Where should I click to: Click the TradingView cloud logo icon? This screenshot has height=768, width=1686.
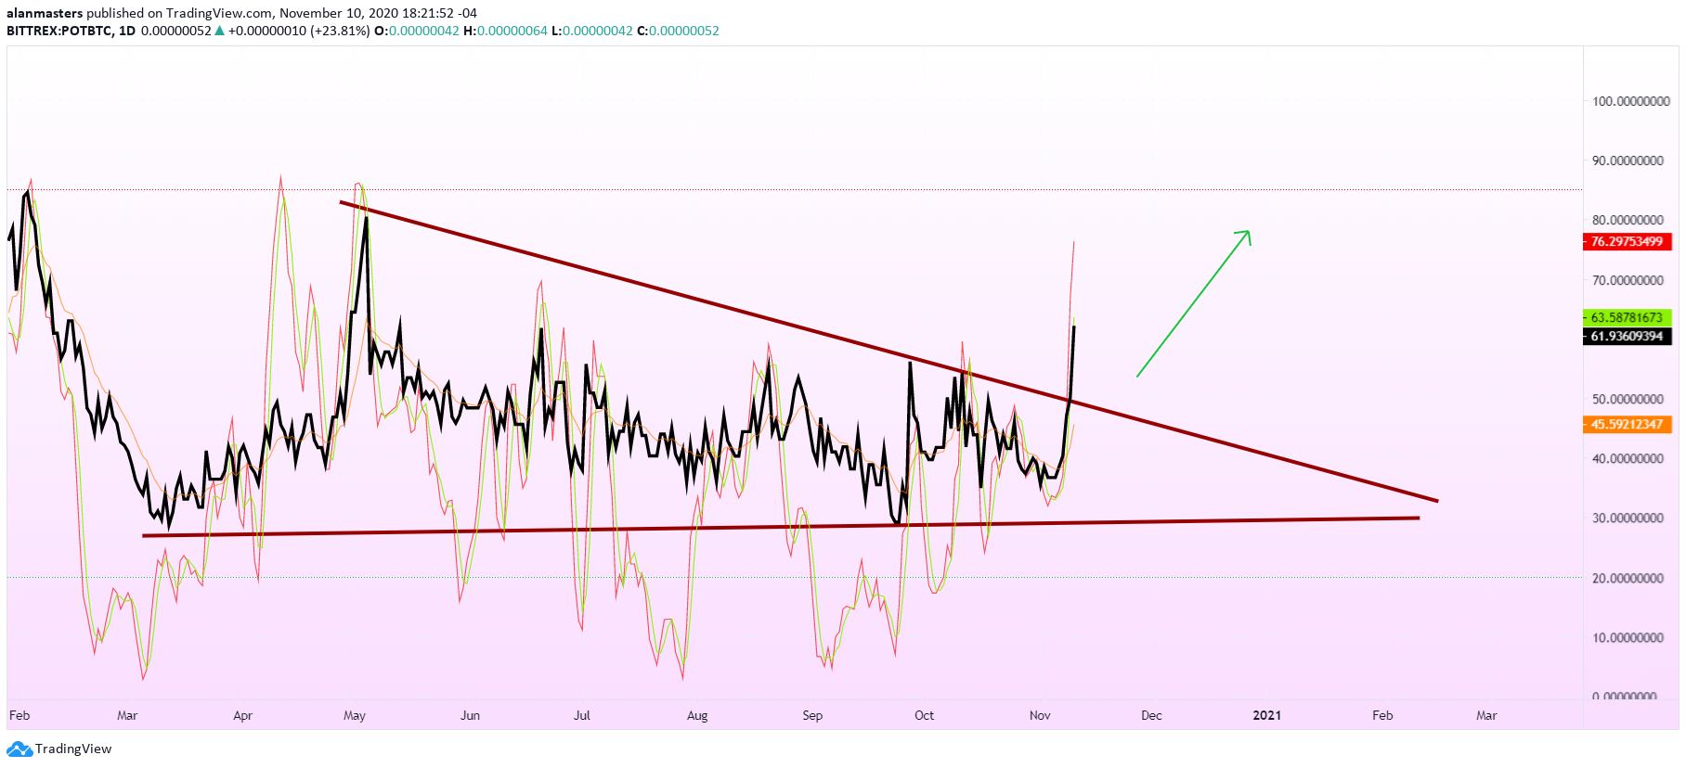coord(19,749)
